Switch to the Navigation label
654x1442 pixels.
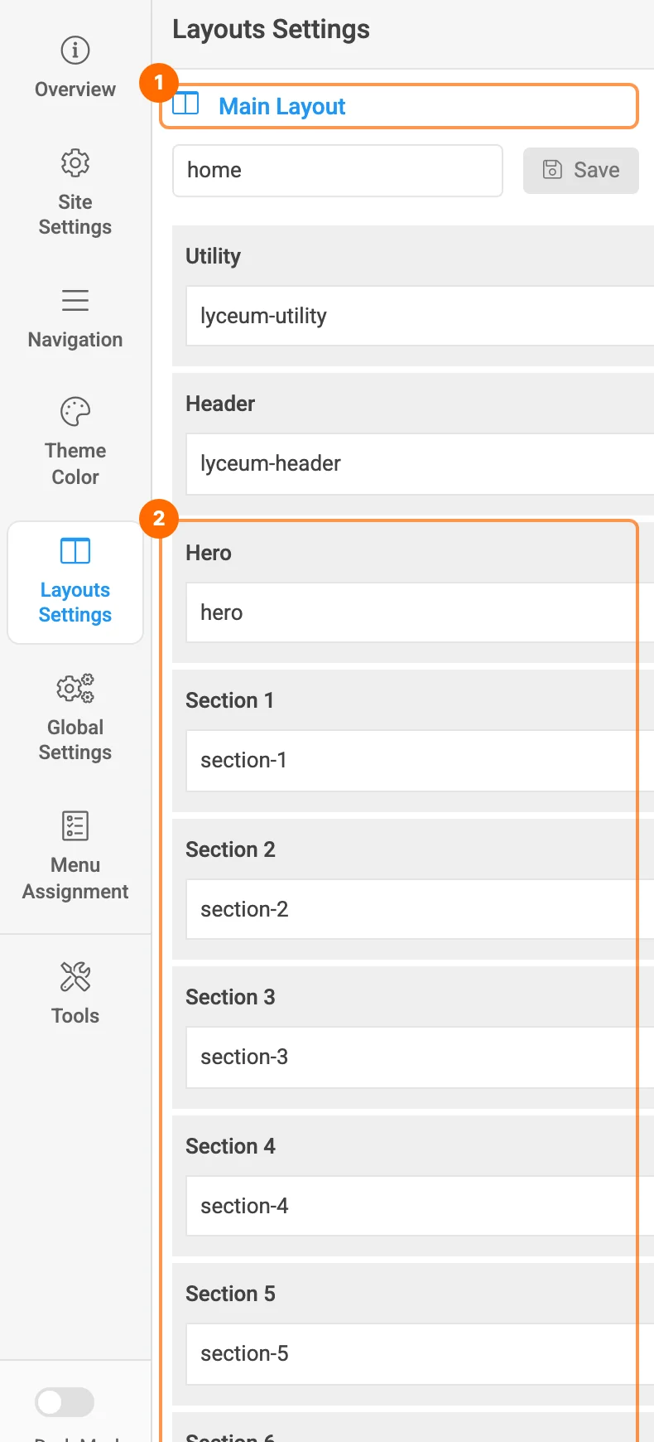click(x=75, y=340)
